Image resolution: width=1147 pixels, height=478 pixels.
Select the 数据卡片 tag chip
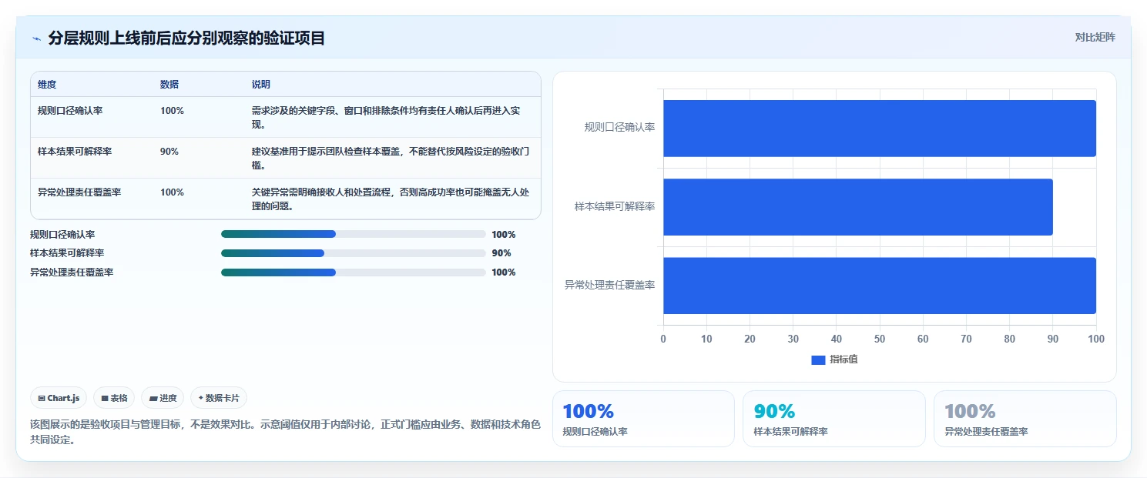[219, 398]
